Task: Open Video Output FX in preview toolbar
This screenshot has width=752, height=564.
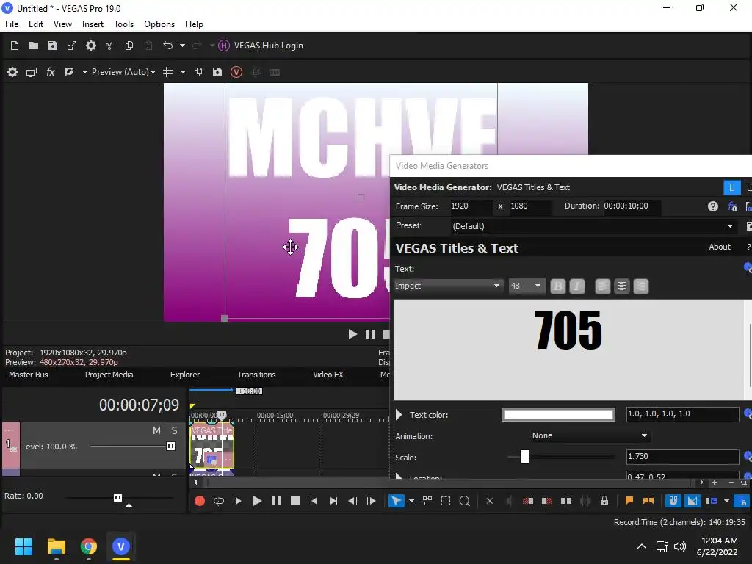Action: click(x=51, y=72)
